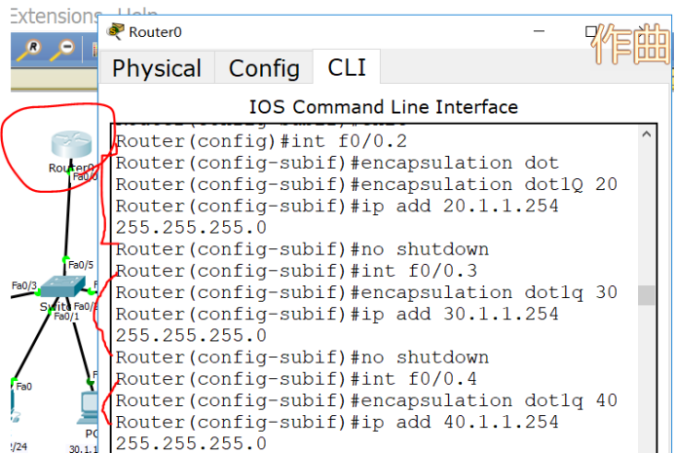
Task: Open the Config tab
Action: [264, 68]
